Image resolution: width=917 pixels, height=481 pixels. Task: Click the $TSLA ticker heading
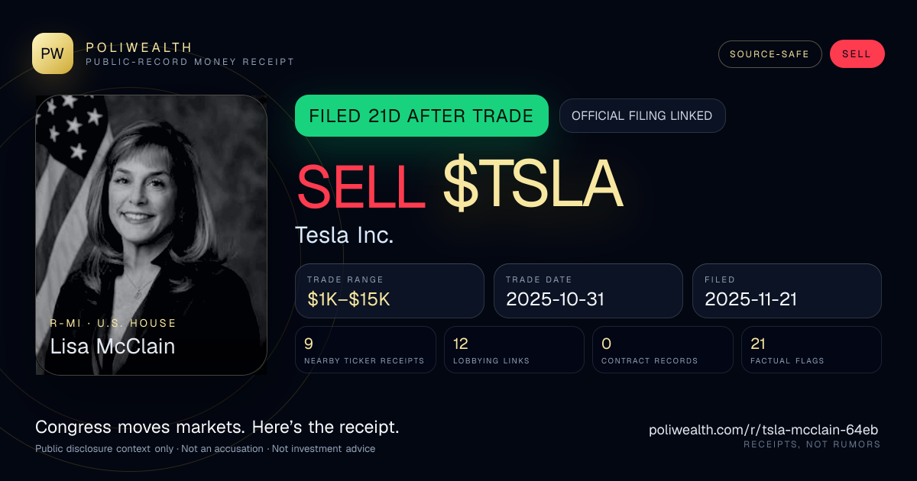(x=533, y=186)
